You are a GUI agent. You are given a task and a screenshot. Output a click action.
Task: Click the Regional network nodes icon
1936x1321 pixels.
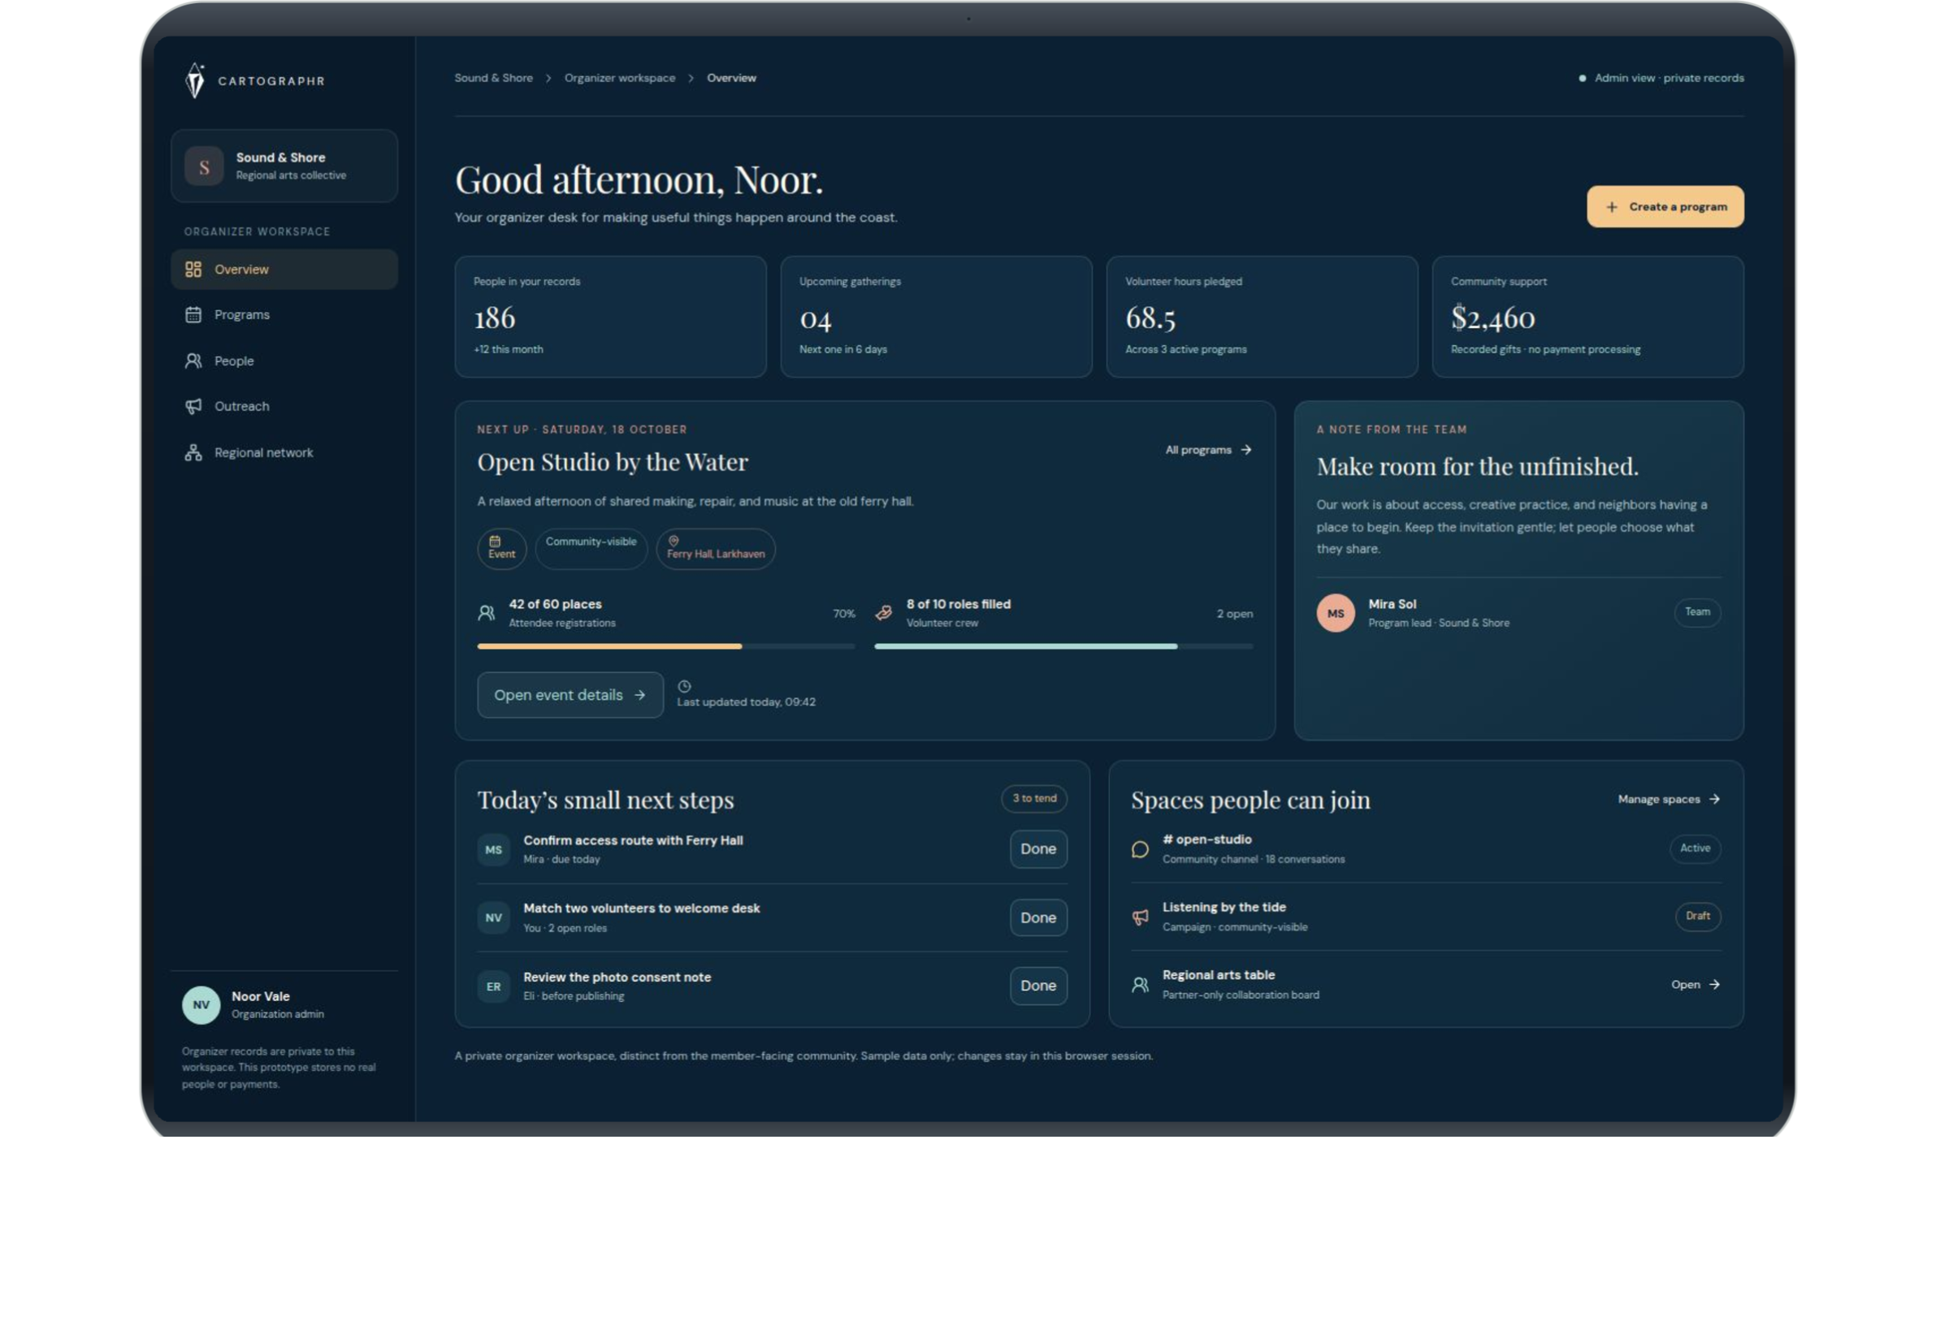(193, 452)
